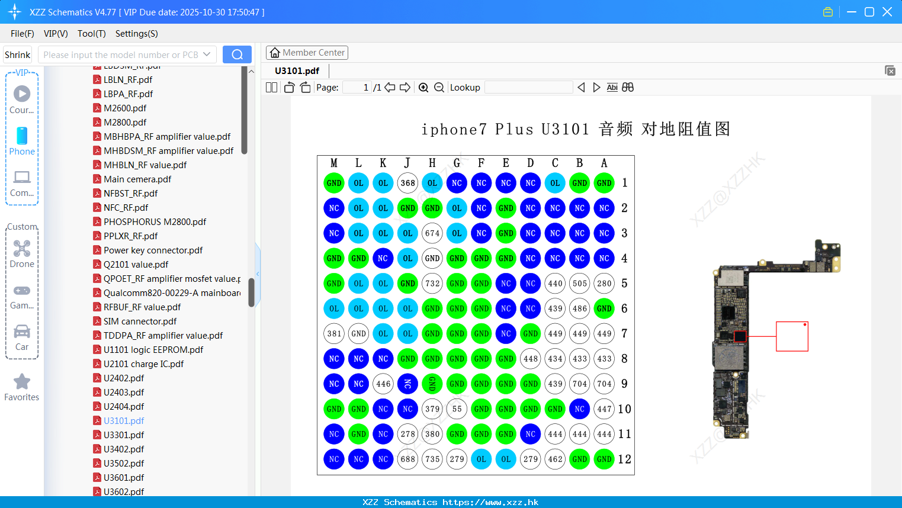Screen dimensions: 902x508
Task: Select the U3101.pdf document tab
Action: tap(297, 71)
